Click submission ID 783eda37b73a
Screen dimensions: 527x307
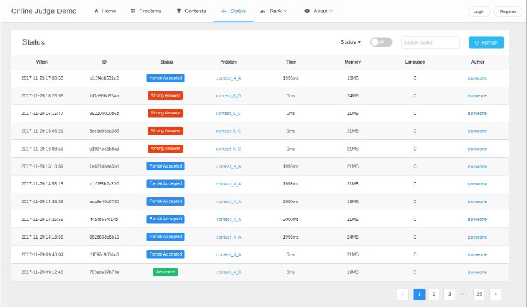tap(104, 272)
